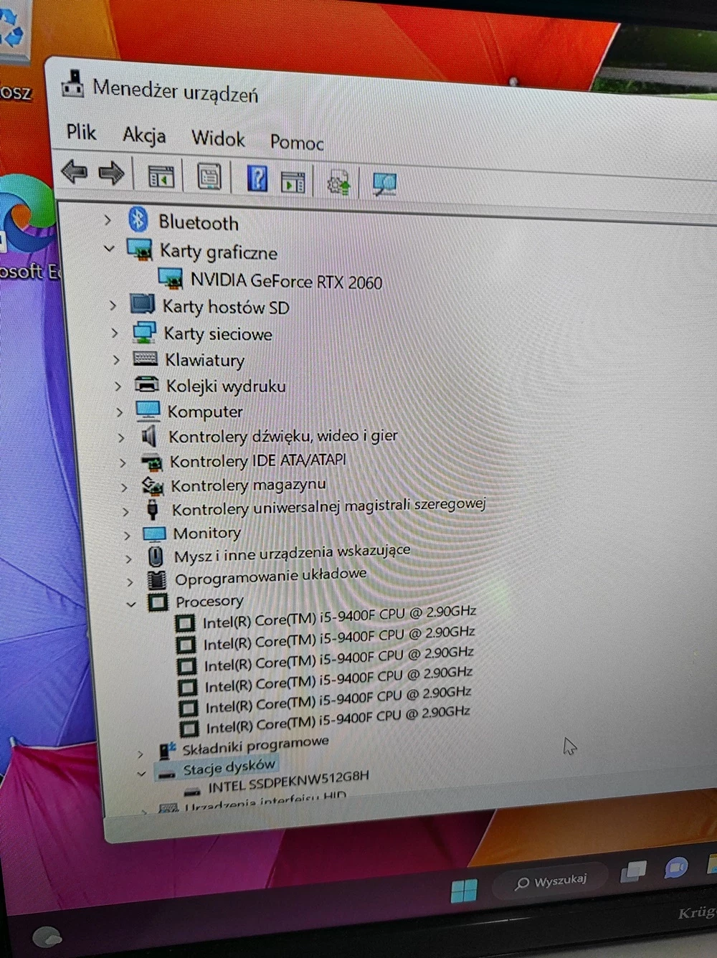Select the NVIDIA GeForce RTX 2060 text
Screen dimensions: 717x958
pos(286,281)
